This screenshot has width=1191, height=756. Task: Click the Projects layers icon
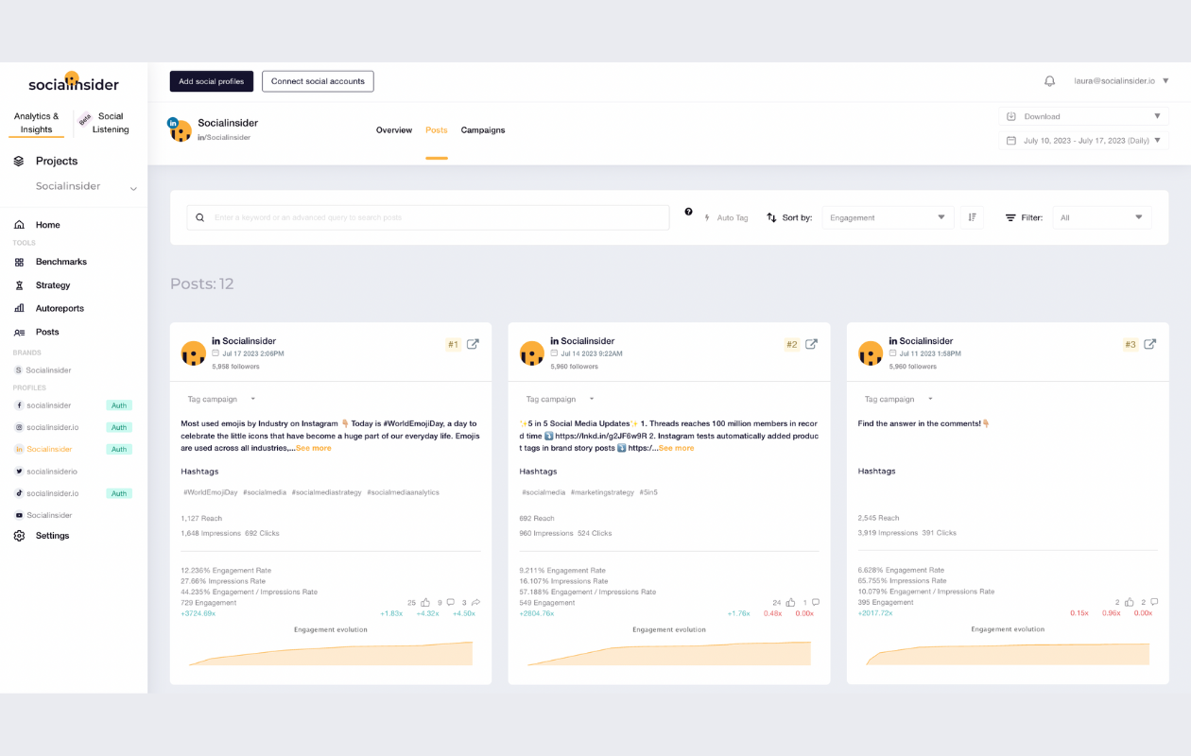[x=19, y=161]
